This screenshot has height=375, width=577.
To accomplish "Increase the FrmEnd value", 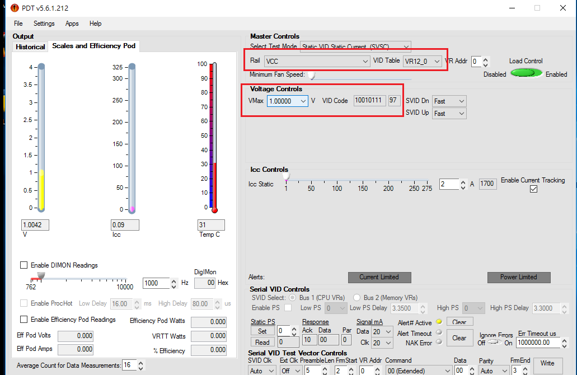I will [526, 368].
